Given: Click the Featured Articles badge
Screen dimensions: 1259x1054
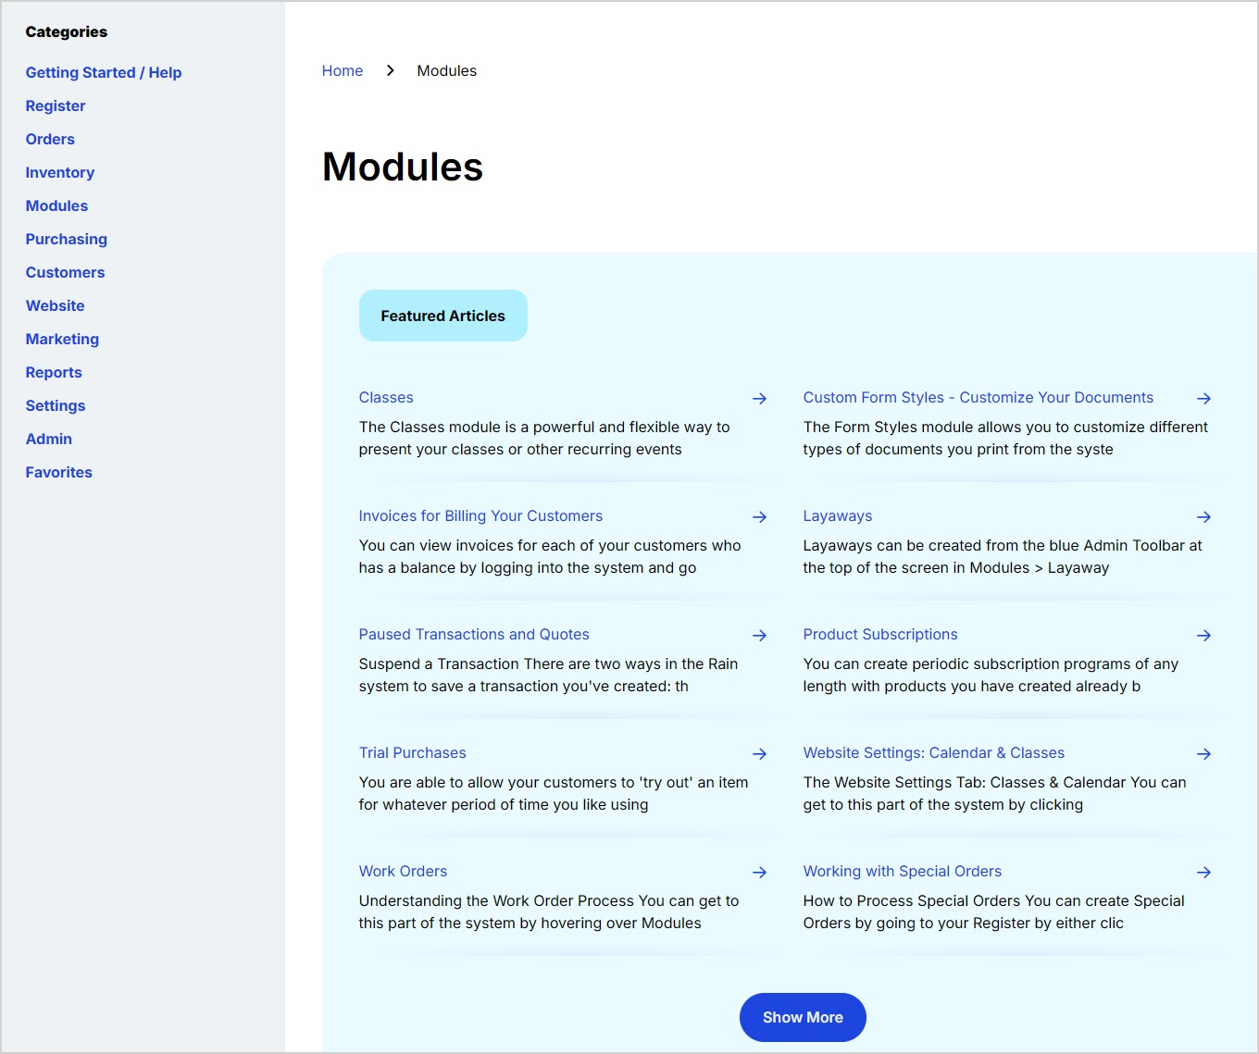Looking at the screenshot, I should (443, 316).
